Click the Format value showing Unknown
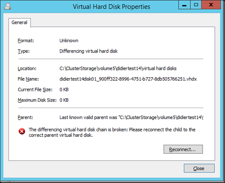The height and width of the screenshot is (183, 225). [x=69, y=41]
